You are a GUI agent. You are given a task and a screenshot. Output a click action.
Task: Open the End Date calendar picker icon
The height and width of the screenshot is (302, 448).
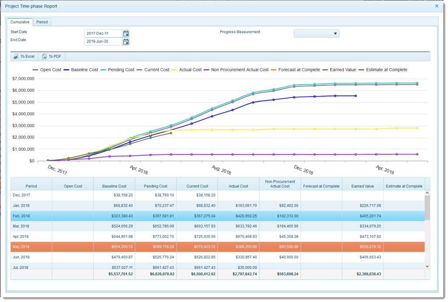[x=126, y=42]
